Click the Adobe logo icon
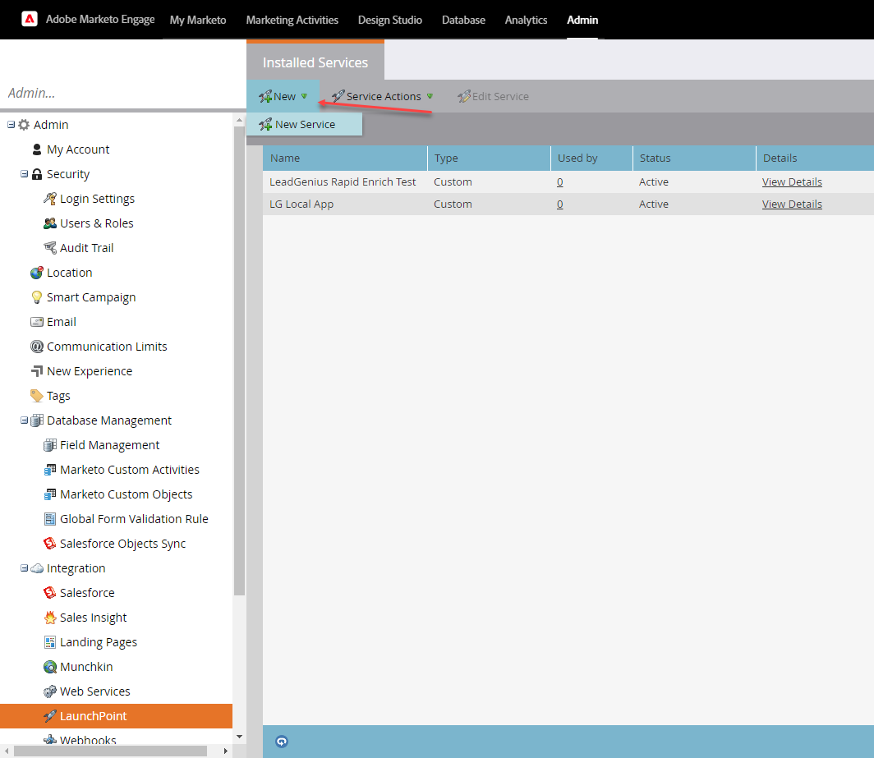This screenshot has height=758, width=874. click(x=29, y=19)
